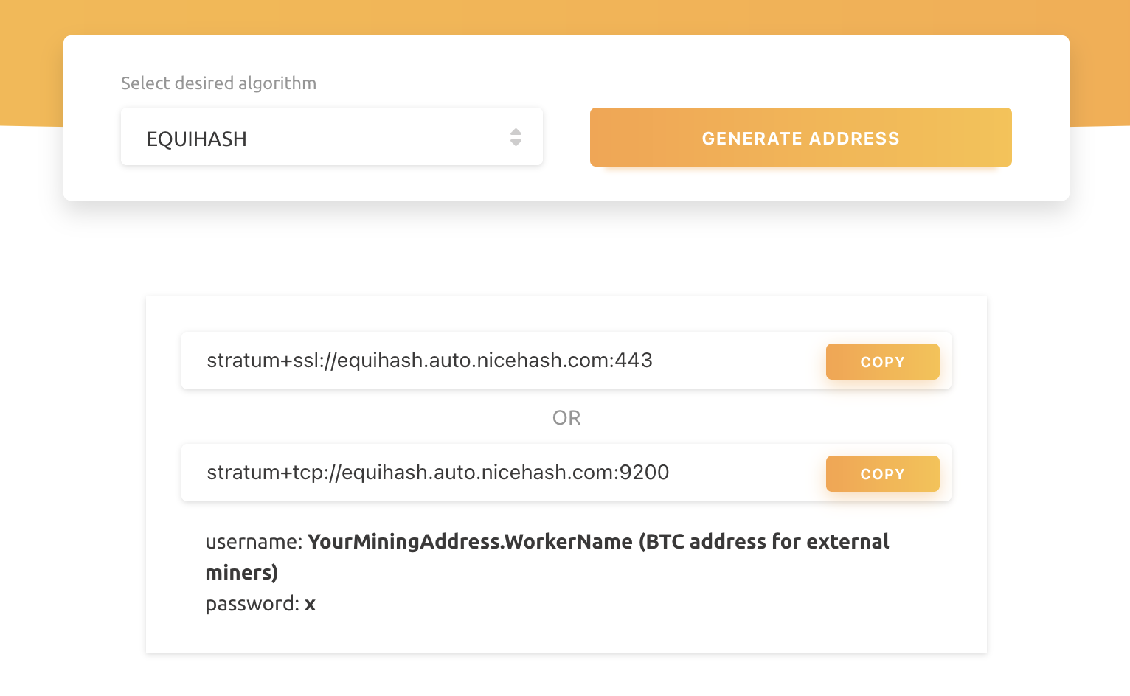Click the 'YourMiningAddress.WorkerName' username text
This screenshot has width=1130, height=696.
pyautogui.click(x=470, y=542)
